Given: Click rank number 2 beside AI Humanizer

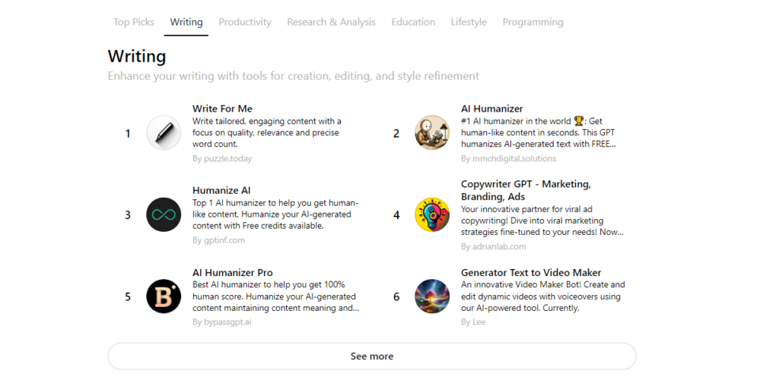Looking at the screenshot, I should [396, 134].
